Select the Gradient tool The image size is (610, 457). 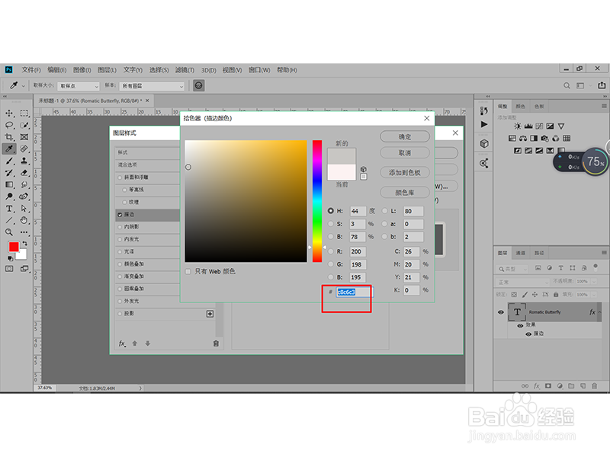[9, 184]
